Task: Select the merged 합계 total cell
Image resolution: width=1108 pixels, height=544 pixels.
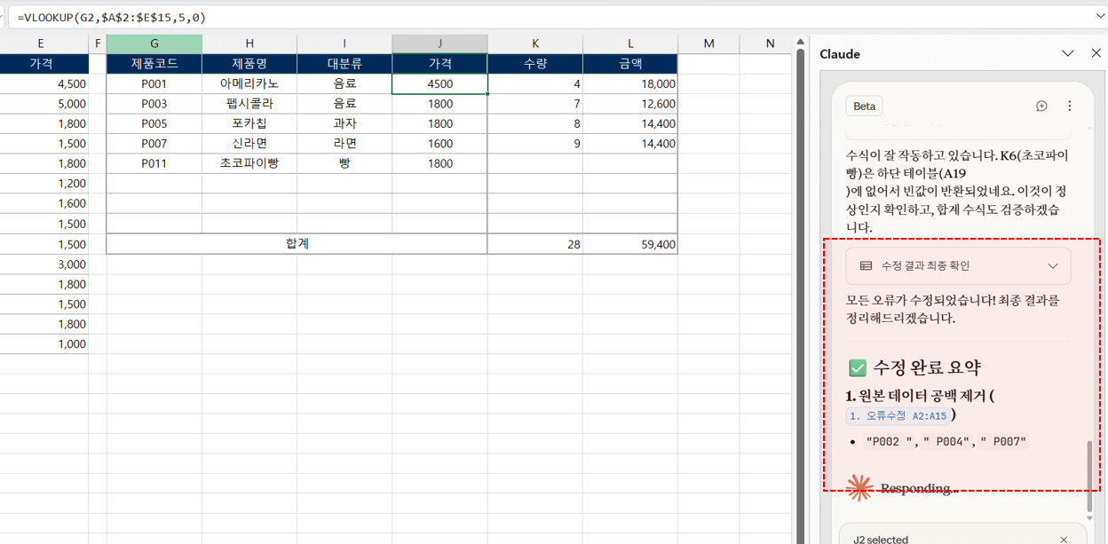Action: pyautogui.click(x=297, y=244)
